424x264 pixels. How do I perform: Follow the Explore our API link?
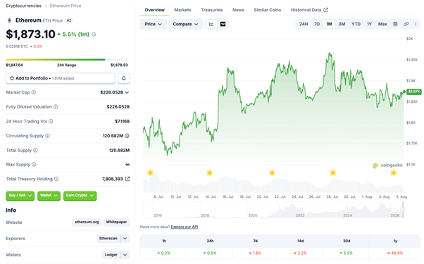(x=185, y=227)
